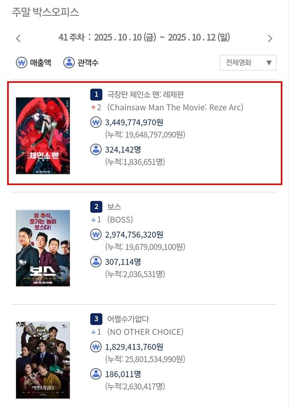Click the title 극장판 체인소 맨: 레제편
Screen dimensions: 289x409
(145, 95)
